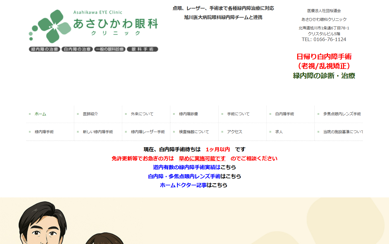Click the 旭川医大病院眼科緑内障チームと連携 text
Viewport: 389px width, 244px height.
pyautogui.click(x=223, y=17)
